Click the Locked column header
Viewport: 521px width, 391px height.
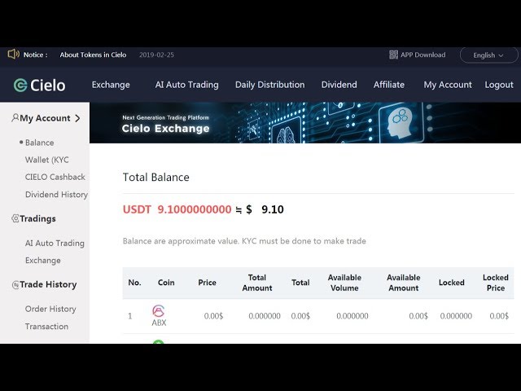coord(451,283)
